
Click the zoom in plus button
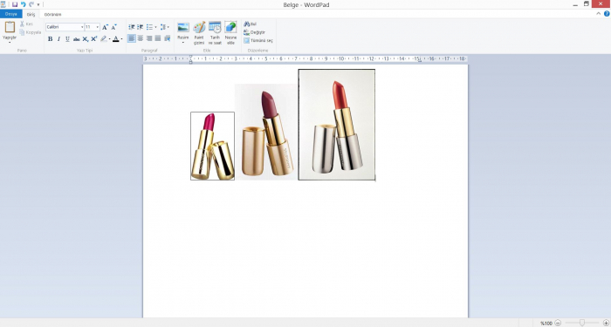pyautogui.click(x=606, y=324)
